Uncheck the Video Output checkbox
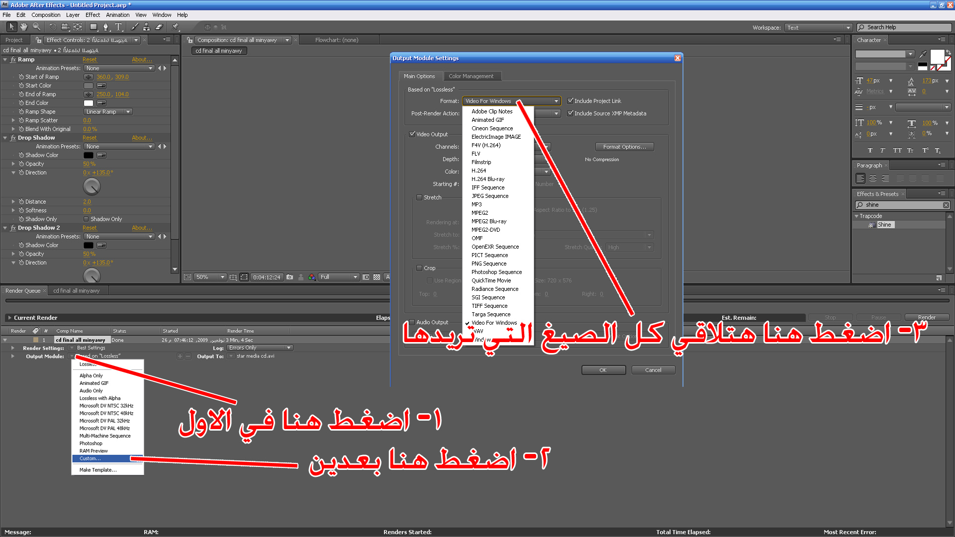Screen dimensions: 955x537 (412, 134)
